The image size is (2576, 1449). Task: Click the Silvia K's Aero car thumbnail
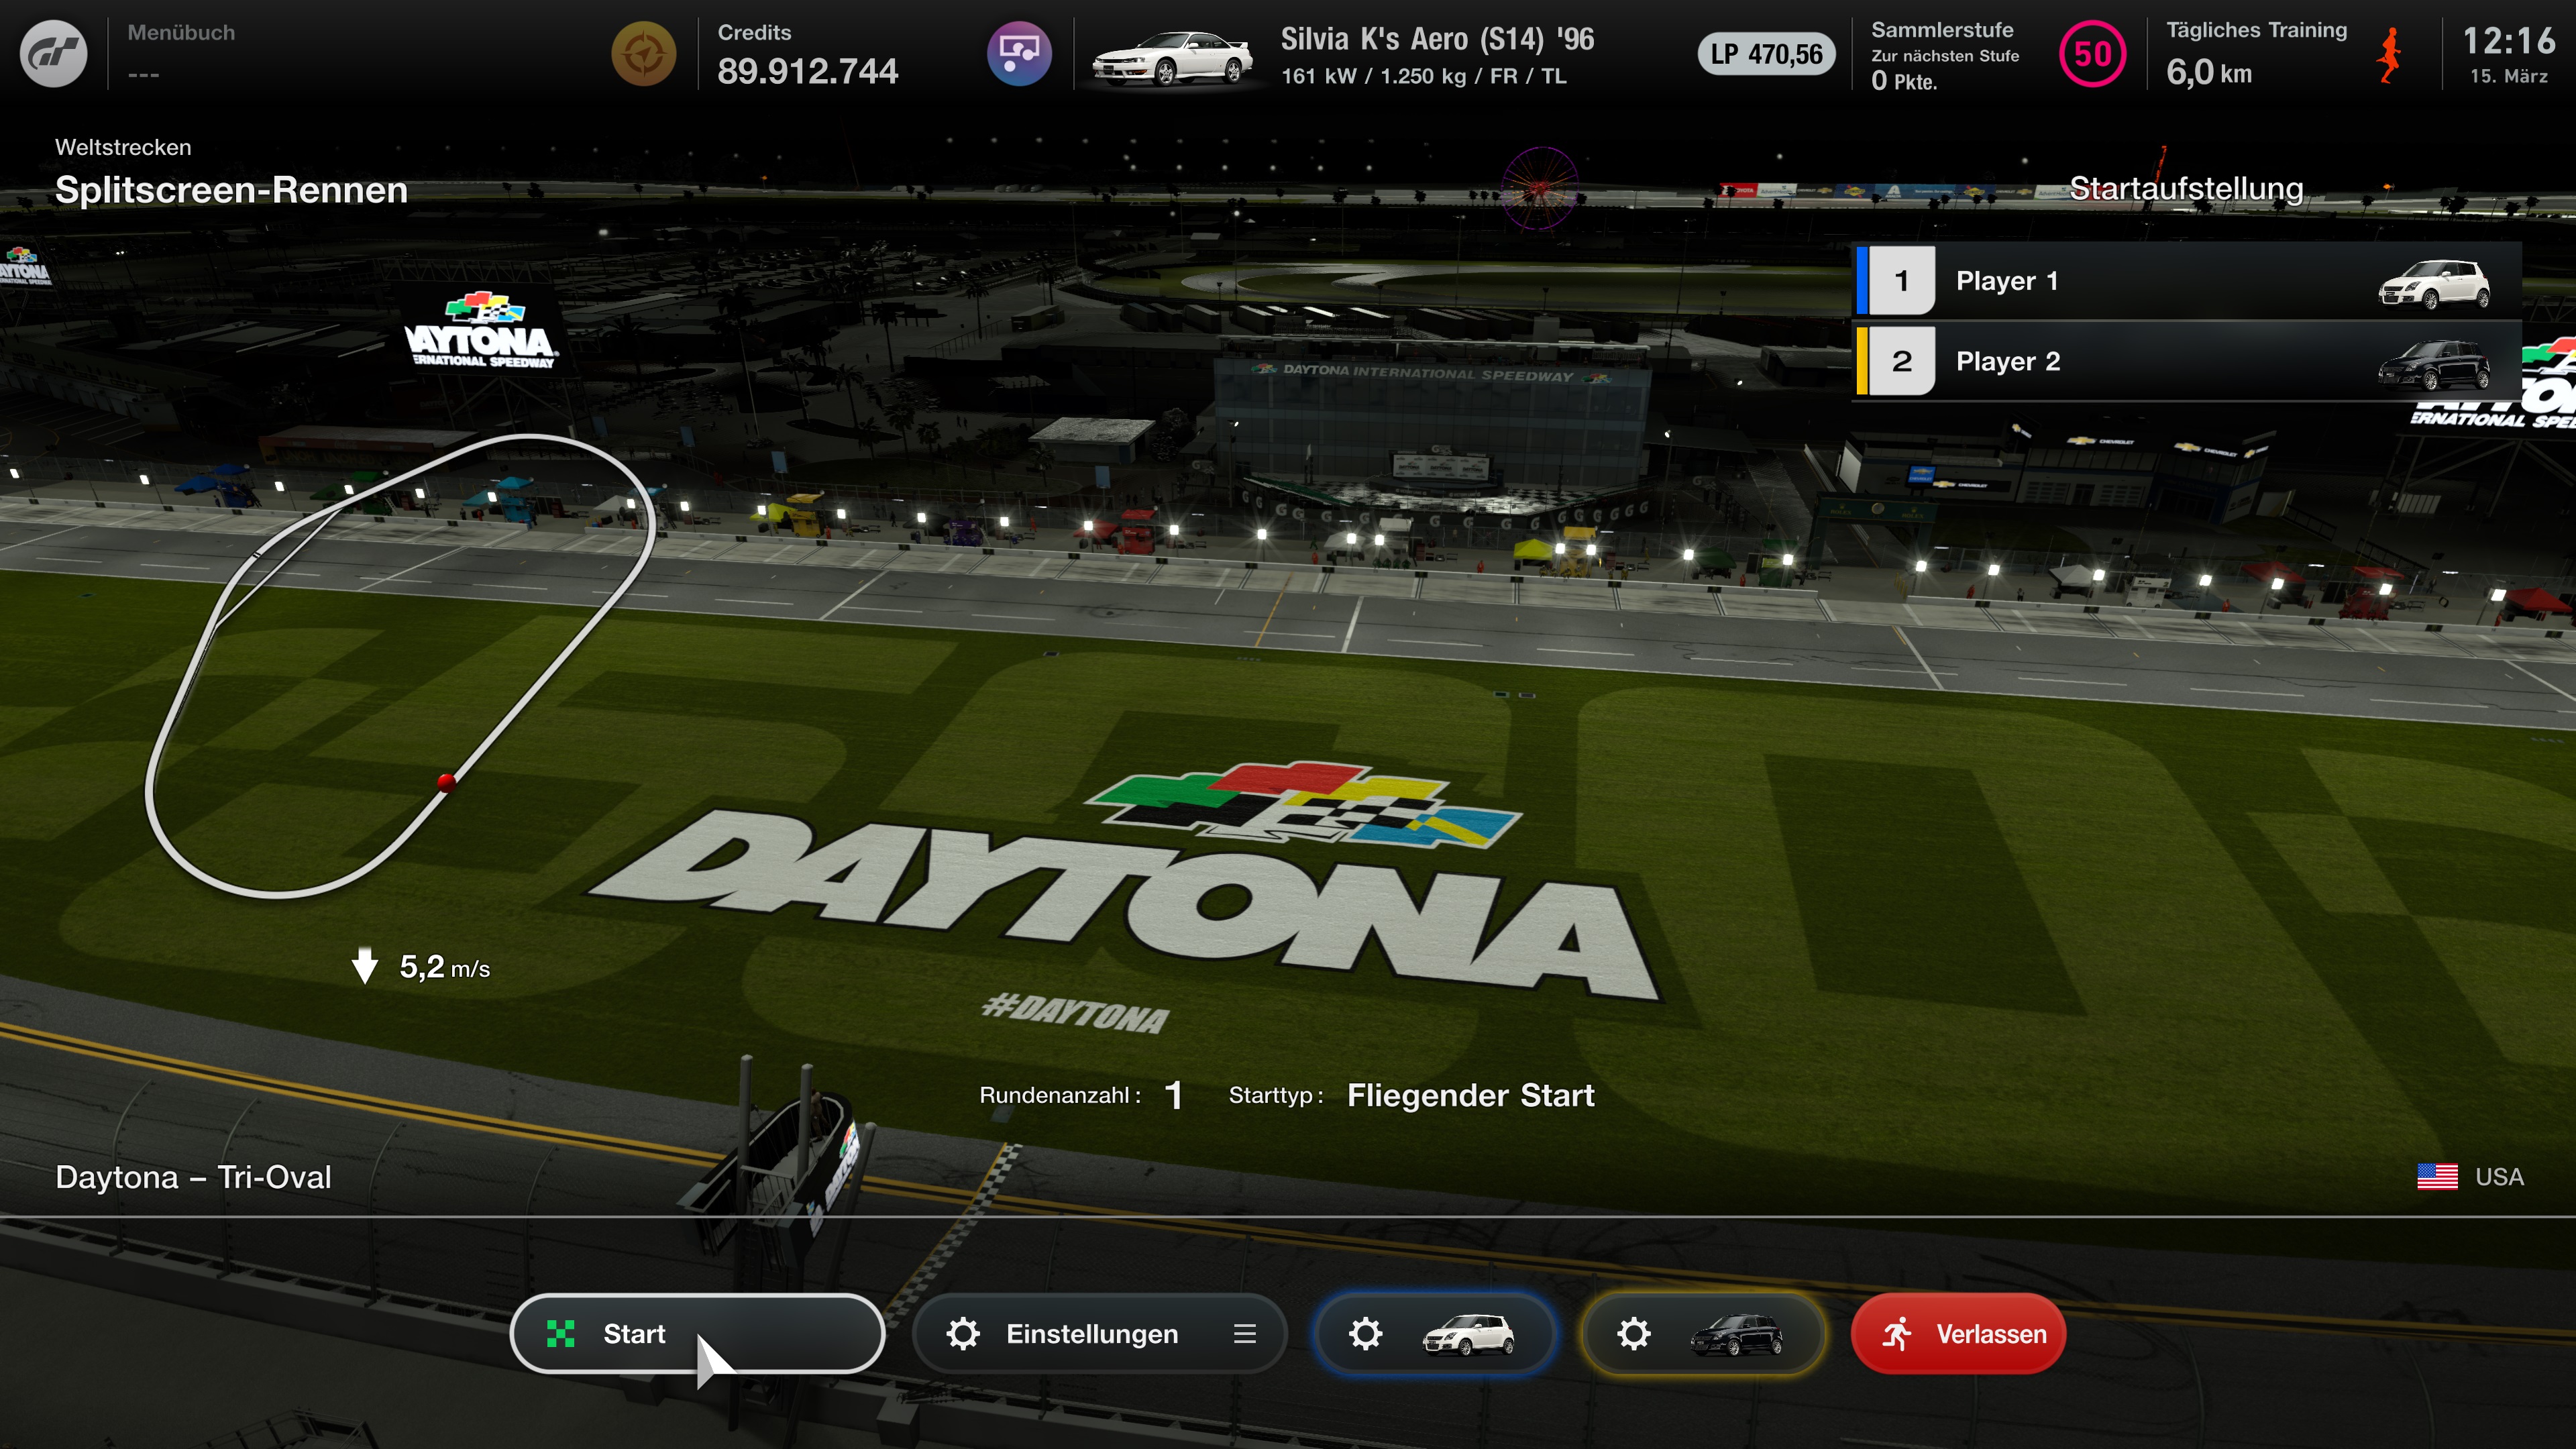(x=1171, y=58)
